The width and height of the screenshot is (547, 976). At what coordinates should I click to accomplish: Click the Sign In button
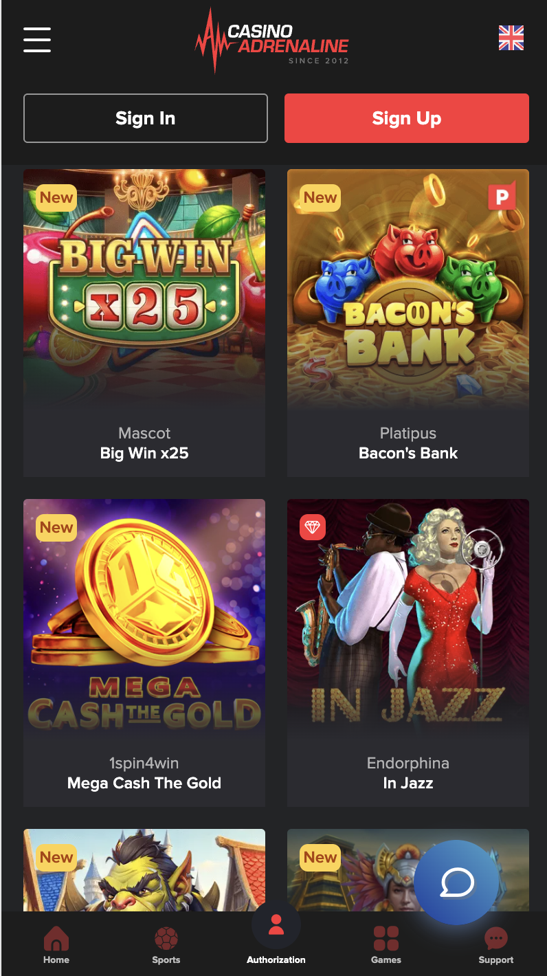pyautogui.click(x=146, y=118)
